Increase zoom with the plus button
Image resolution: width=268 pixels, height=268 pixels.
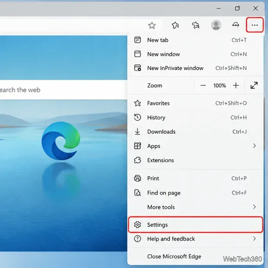point(236,85)
